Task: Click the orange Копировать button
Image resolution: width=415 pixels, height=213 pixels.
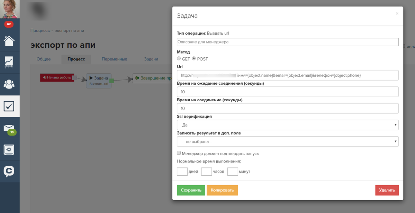Action: (222, 190)
